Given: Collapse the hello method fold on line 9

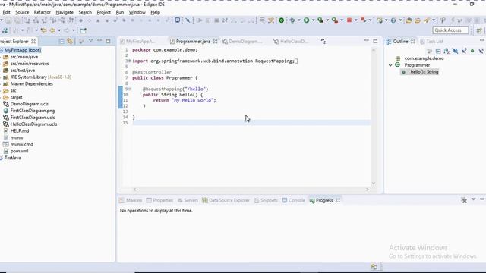Looking at the screenshot, I should coord(130,89).
